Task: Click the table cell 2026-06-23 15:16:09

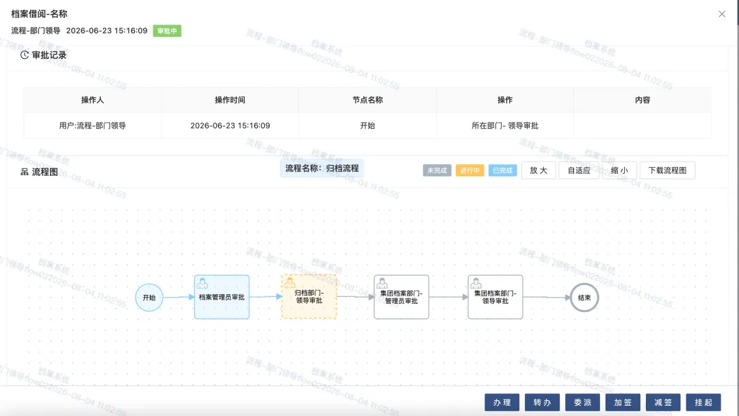Action: click(230, 126)
